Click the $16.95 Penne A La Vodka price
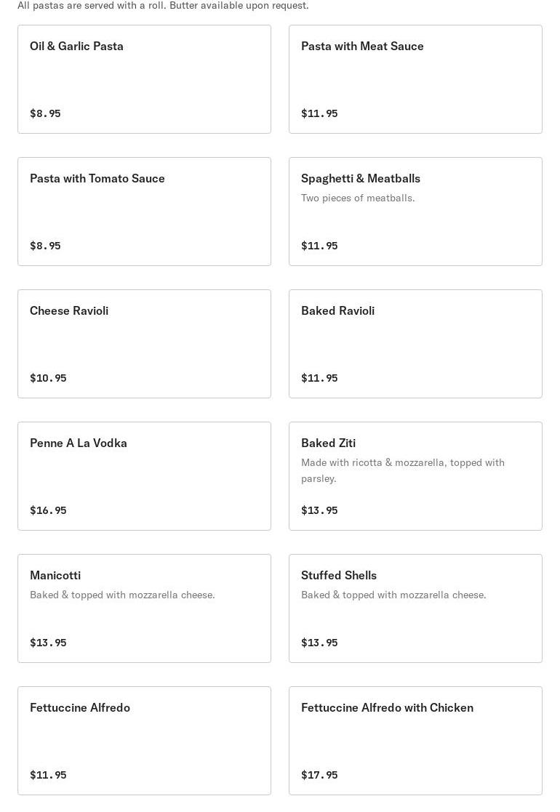The image size is (560, 812). [48, 510]
